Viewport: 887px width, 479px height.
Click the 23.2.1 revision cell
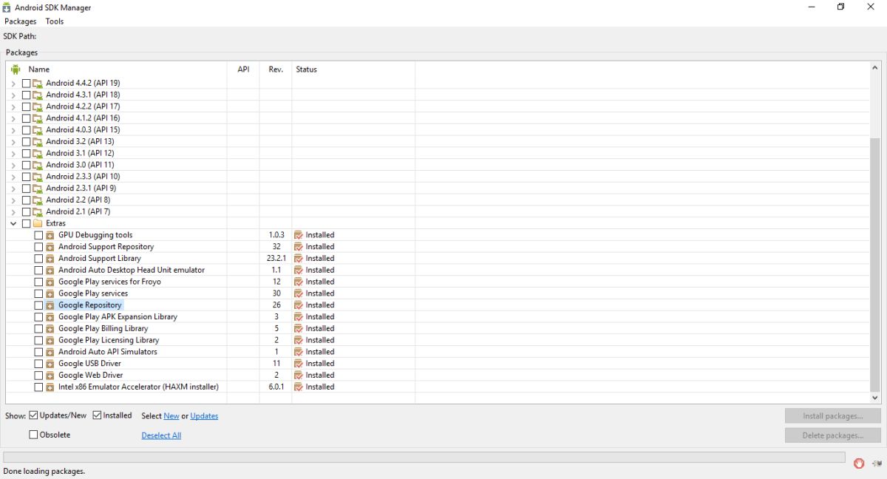coord(276,259)
